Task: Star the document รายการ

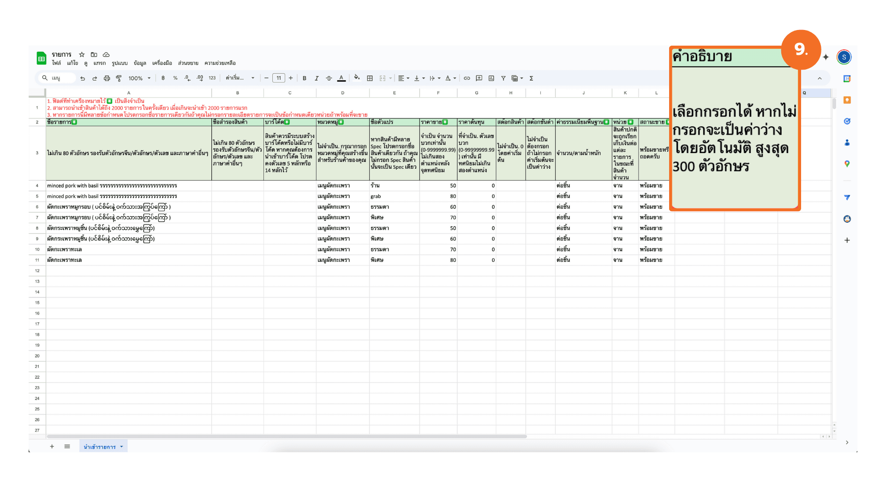Action: (82, 54)
